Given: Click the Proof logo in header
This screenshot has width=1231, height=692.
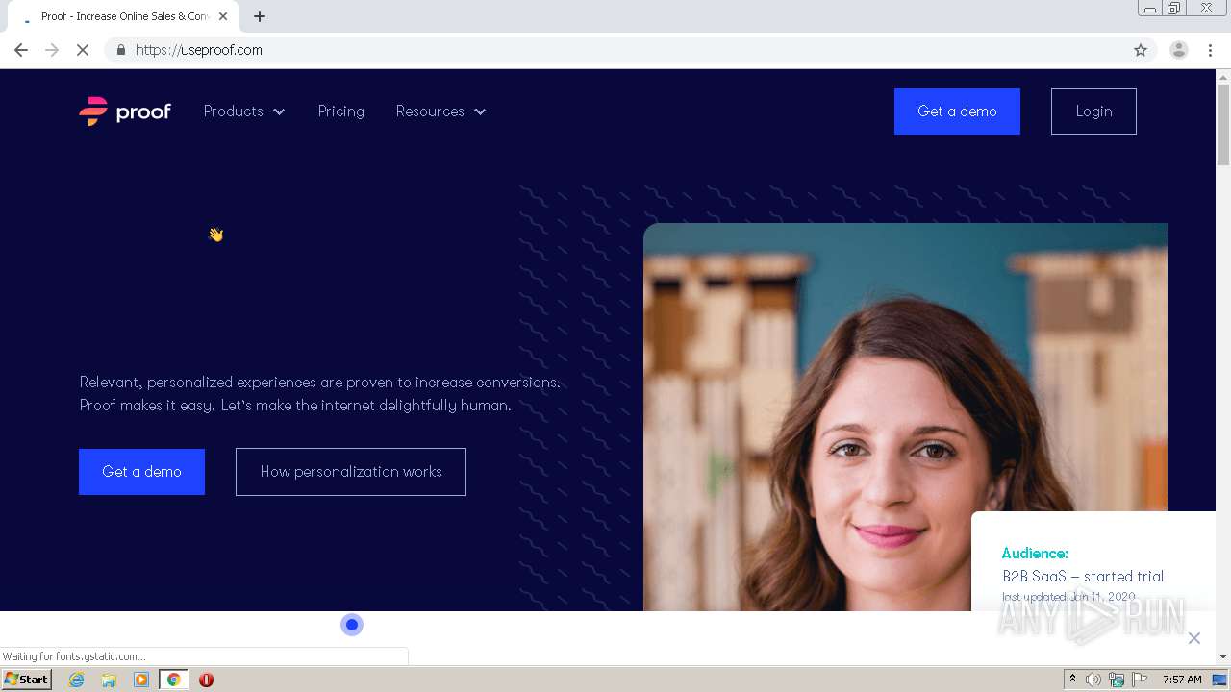Looking at the screenshot, I should 125,111.
